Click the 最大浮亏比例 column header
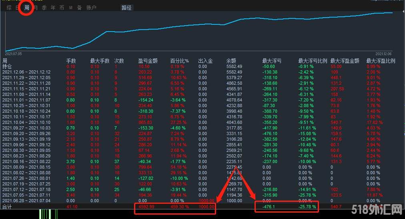The image size is (405, 219). coord(312,61)
